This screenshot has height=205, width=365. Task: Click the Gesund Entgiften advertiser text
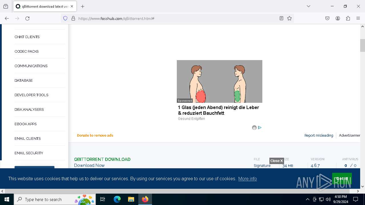click(x=191, y=119)
